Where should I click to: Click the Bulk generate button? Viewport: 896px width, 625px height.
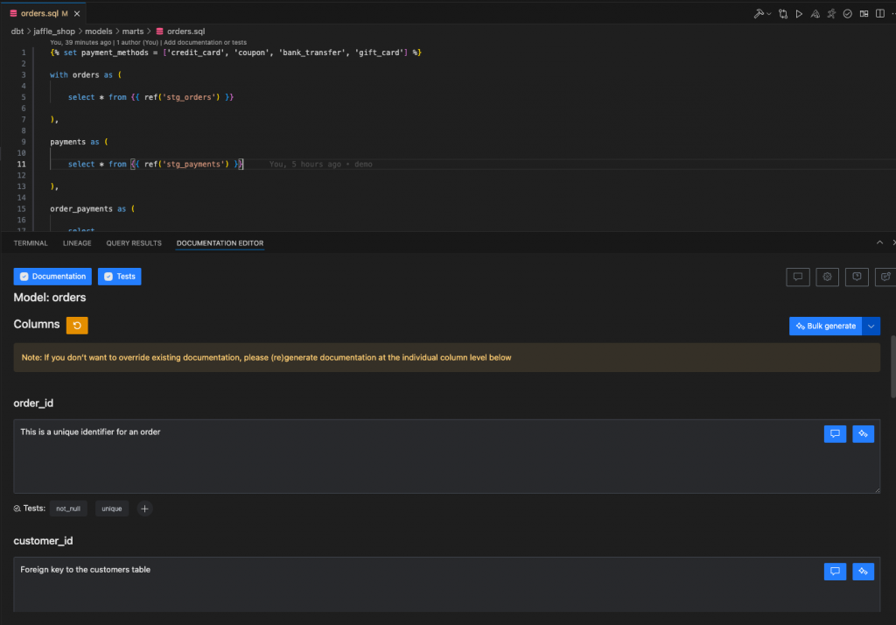click(x=826, y=326)
